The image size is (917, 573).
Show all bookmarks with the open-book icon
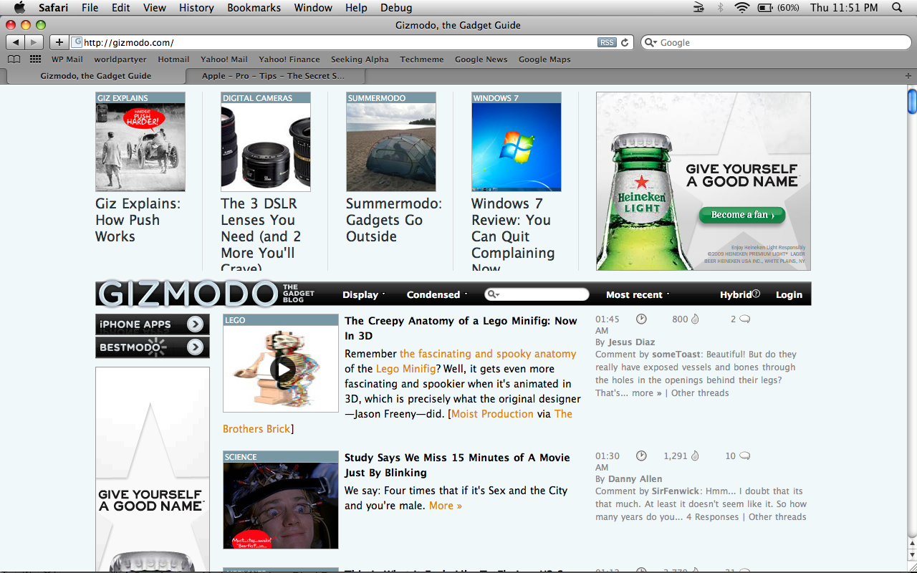click(x=14, y=59)
